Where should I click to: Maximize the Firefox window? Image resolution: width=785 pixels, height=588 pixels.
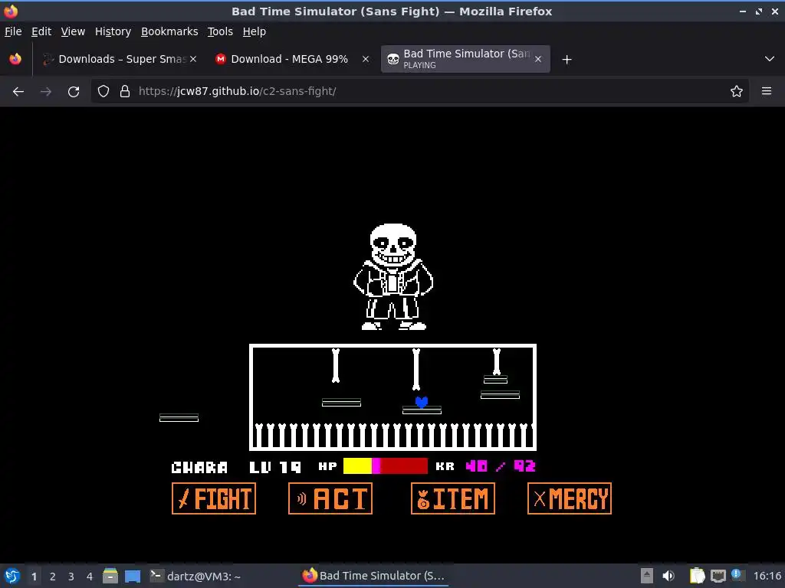click(x=759, y=11)
